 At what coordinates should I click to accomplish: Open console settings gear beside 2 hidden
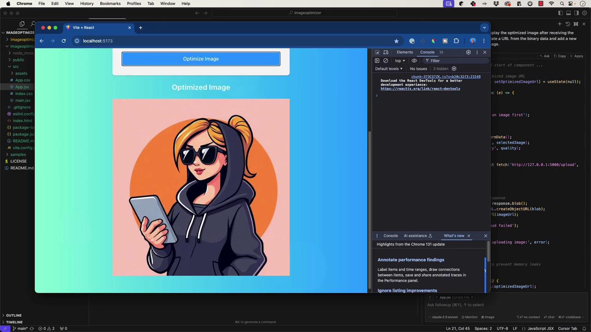coord(454,69)
